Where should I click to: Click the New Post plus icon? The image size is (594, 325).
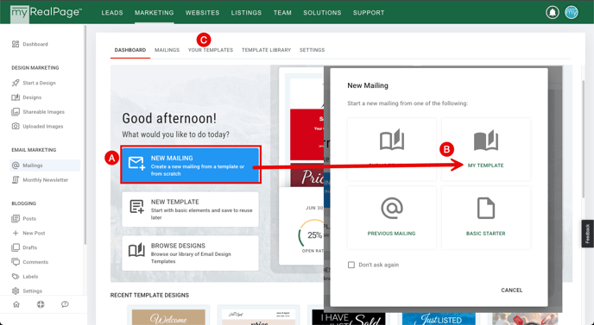click(x=16, y=233)
